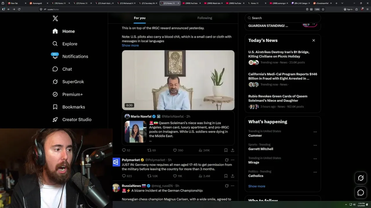Share the Polymarket post
Screen dimensions: 371x208
(x=232, y=176)
